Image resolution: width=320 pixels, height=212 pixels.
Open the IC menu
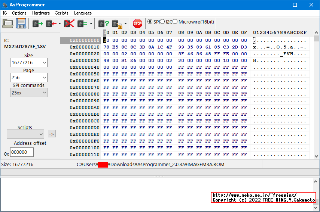coord(5,13)
